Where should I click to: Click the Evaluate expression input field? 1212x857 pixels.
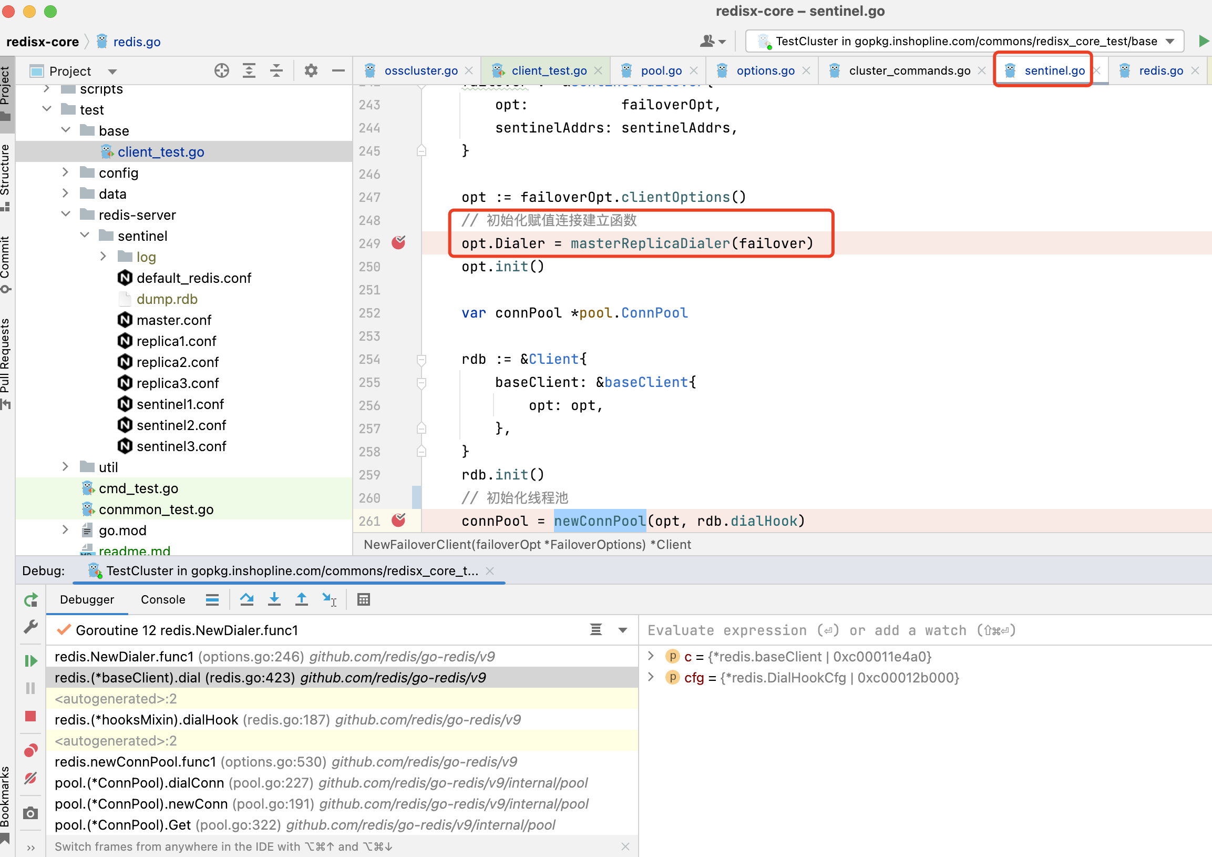[924, 630]
